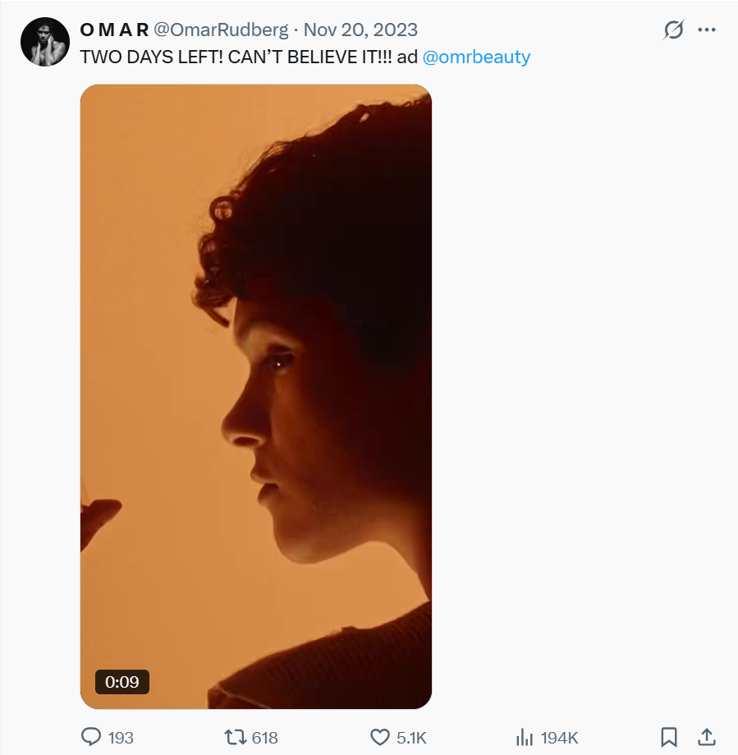Bookmark this post

click(x=669, y=737)
